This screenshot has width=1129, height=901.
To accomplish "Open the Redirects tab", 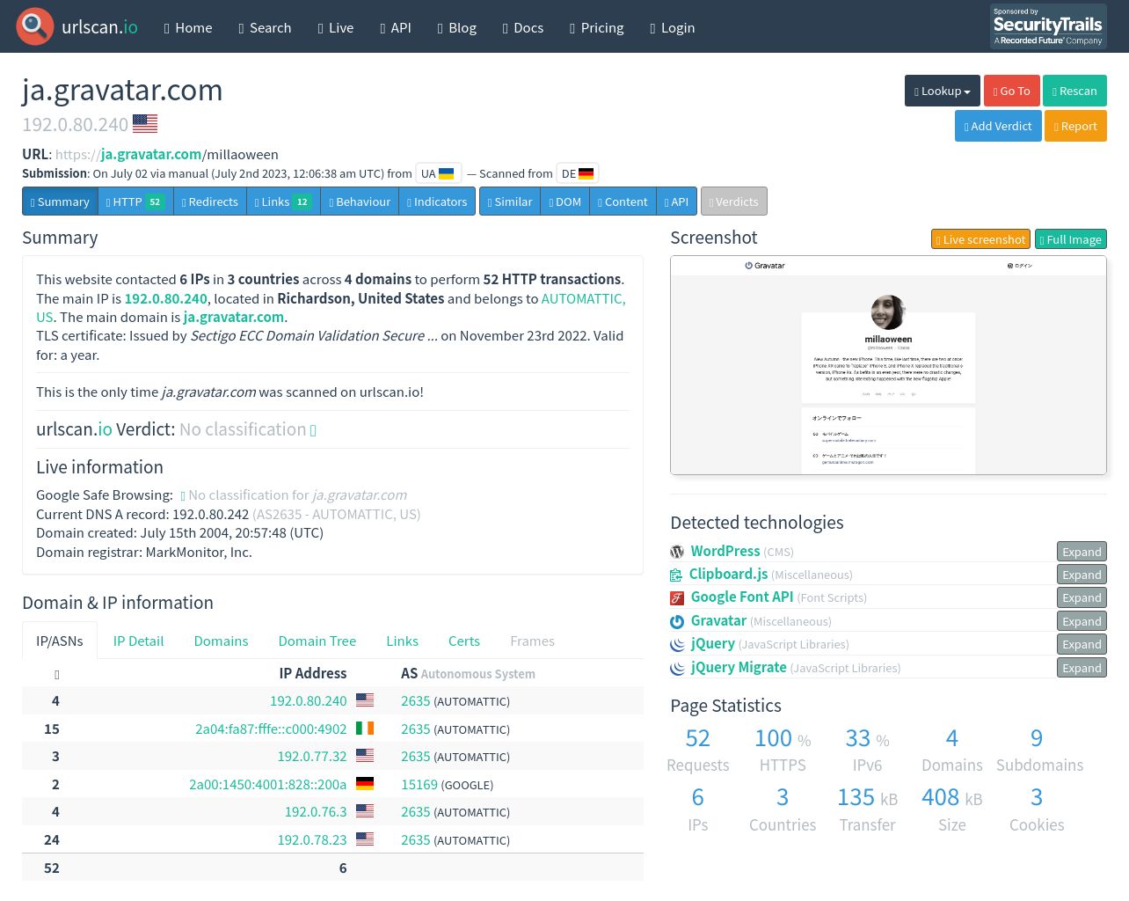I will [210, 201].
